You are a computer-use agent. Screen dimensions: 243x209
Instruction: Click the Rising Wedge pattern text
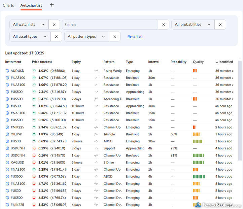(x=112, y=71)
